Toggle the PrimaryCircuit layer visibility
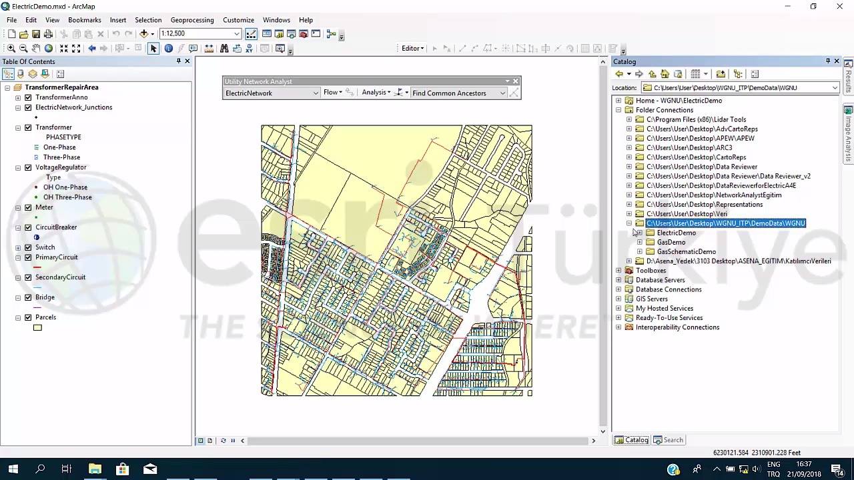This screenshot has height=480, width=854. (x=28, y=257)
